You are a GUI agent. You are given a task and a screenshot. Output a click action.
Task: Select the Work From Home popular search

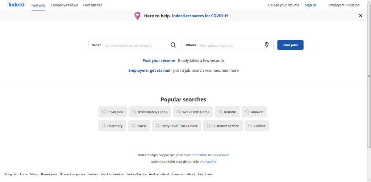pyautogui.click(x=193, y=112)
